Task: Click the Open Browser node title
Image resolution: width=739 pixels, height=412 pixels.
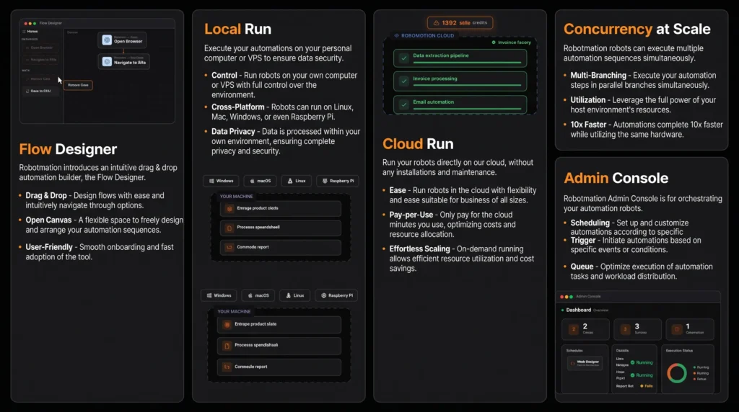Action: coord(128,41)
